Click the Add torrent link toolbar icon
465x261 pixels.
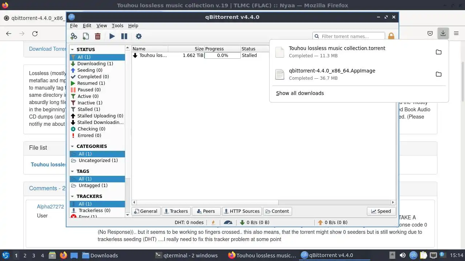click(74, 36)
